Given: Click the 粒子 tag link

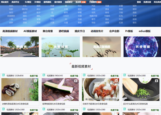Looking at the screenshot, I should (x=38, y=13).
